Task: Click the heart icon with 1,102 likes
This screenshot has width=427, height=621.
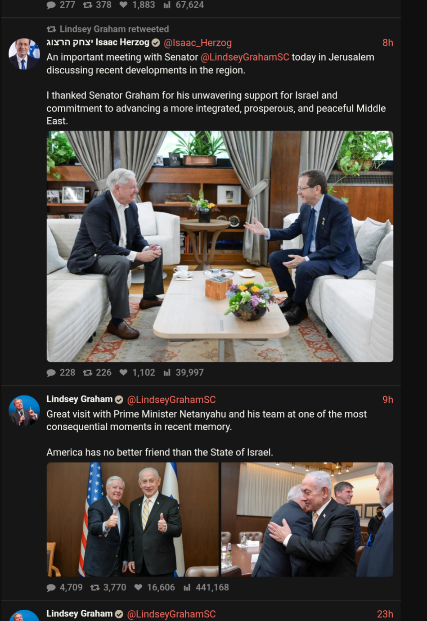Action: pyautogui.click(x=124, y=373)
